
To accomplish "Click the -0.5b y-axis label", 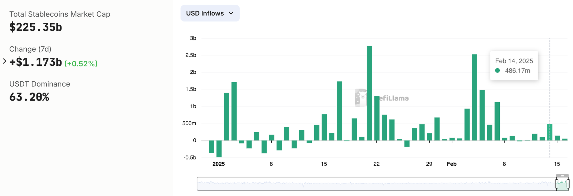I will tap(190, 157).
